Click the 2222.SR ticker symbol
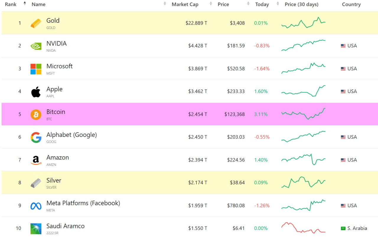Image resolution: width=378 pixels, height=238 pixels. coord(53,233)
